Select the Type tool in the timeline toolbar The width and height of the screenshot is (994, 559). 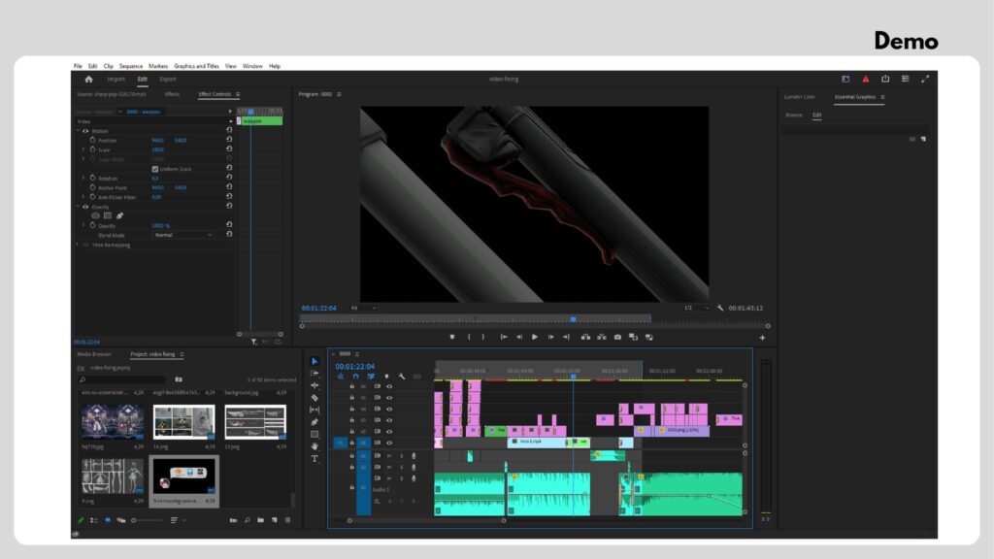point(315,460)
